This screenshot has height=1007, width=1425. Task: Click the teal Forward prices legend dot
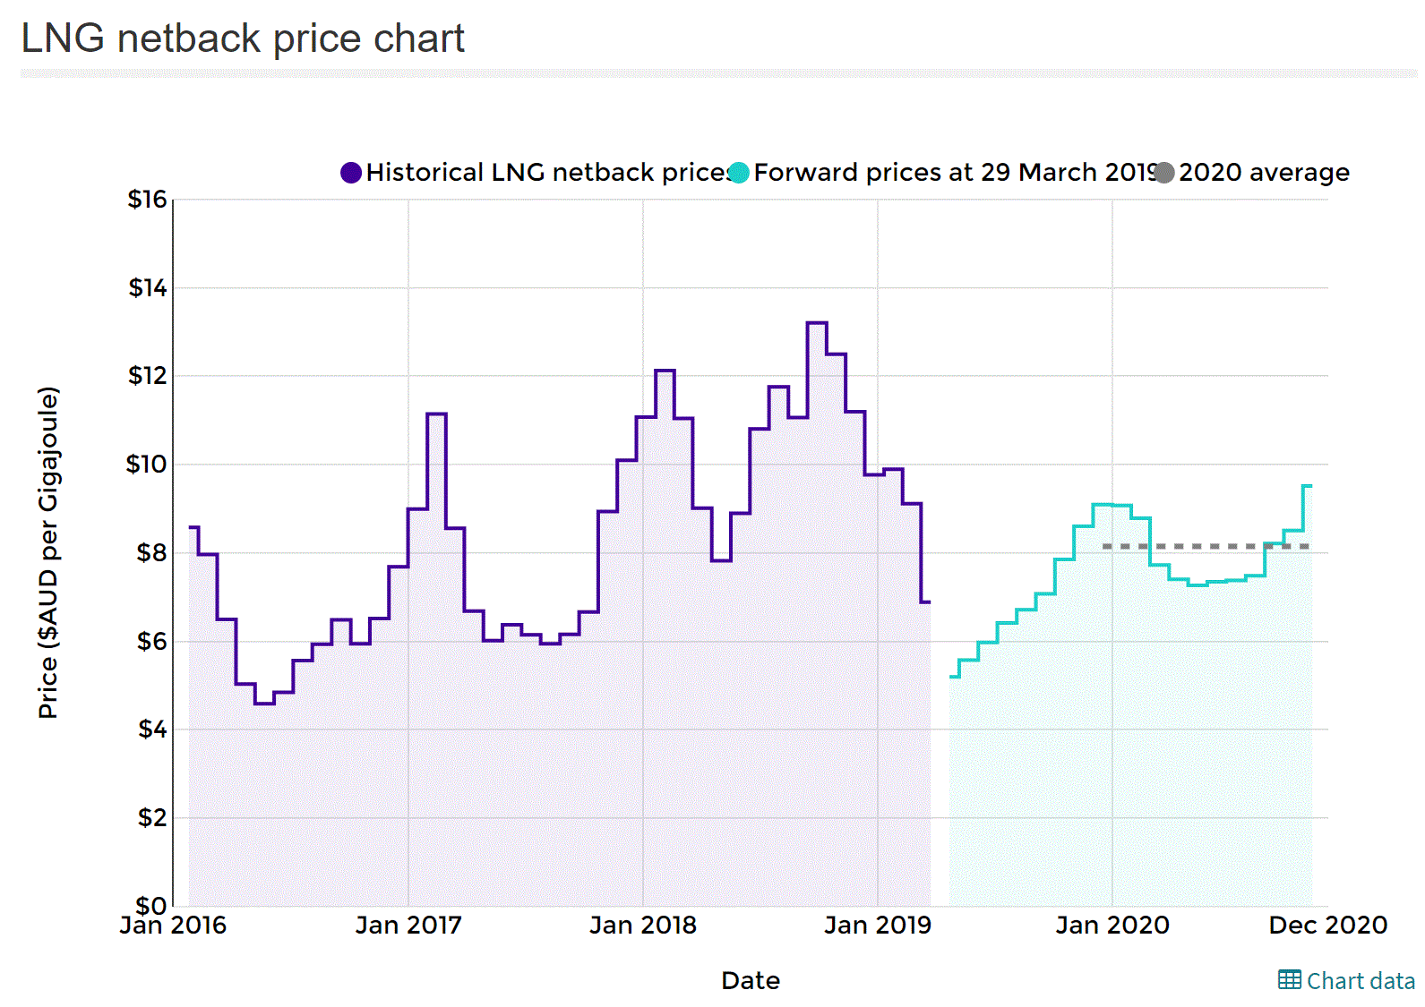[739, 173]
